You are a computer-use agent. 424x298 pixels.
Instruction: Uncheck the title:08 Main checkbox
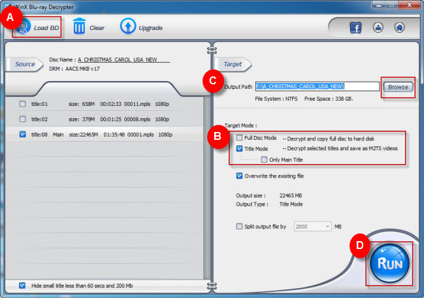[23, 135]
